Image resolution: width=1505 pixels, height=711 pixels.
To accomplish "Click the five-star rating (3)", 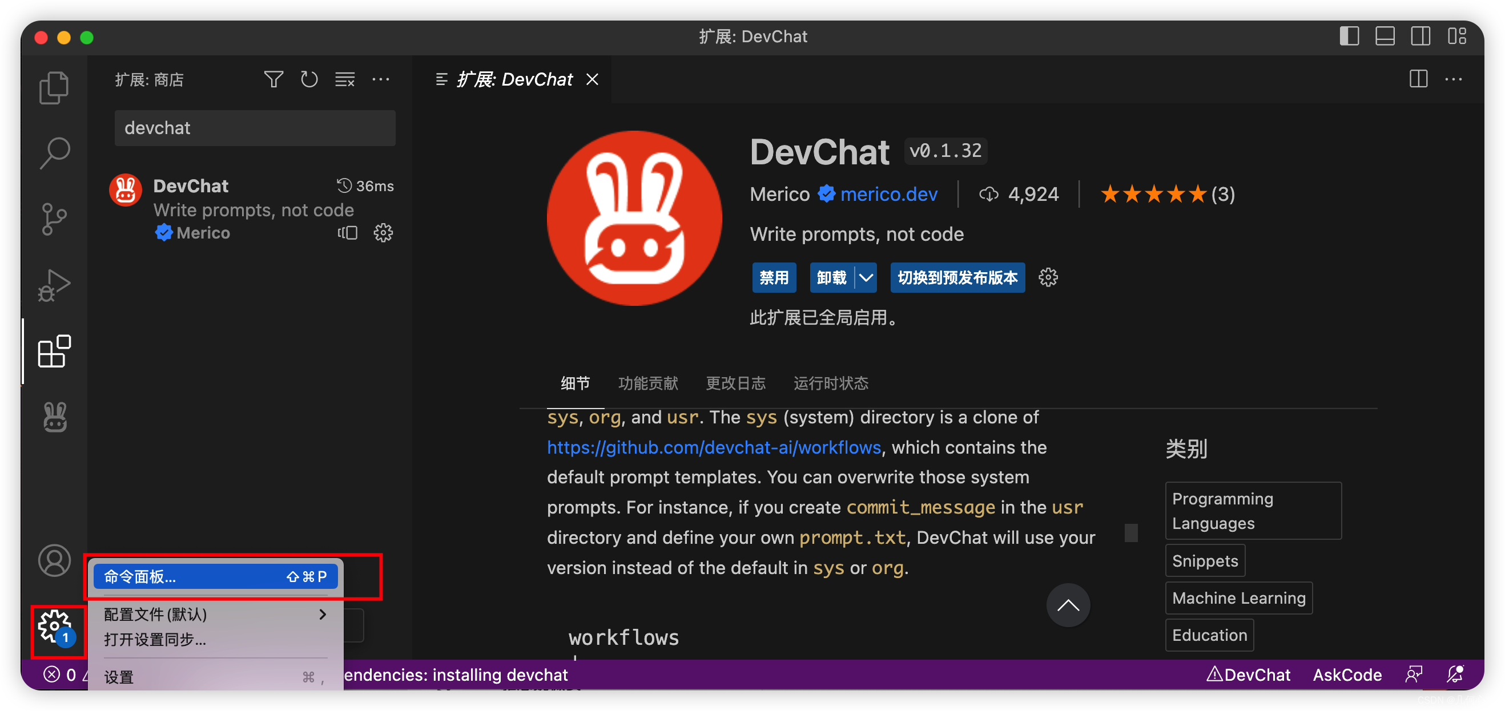I will (x=1167, y=194).
